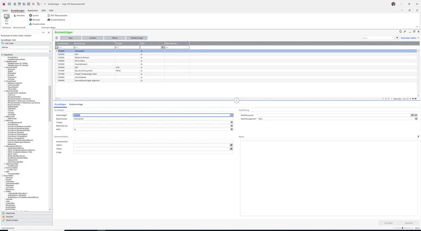The width and height of the screenshot is (421, 231).
Task: Click the Suche input field
Action: click(378, 38)
